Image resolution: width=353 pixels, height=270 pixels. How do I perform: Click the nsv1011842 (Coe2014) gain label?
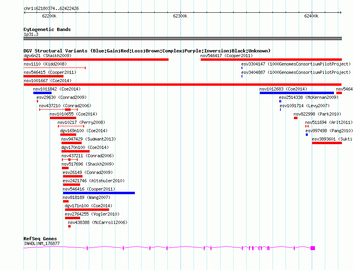pos(57,89)
